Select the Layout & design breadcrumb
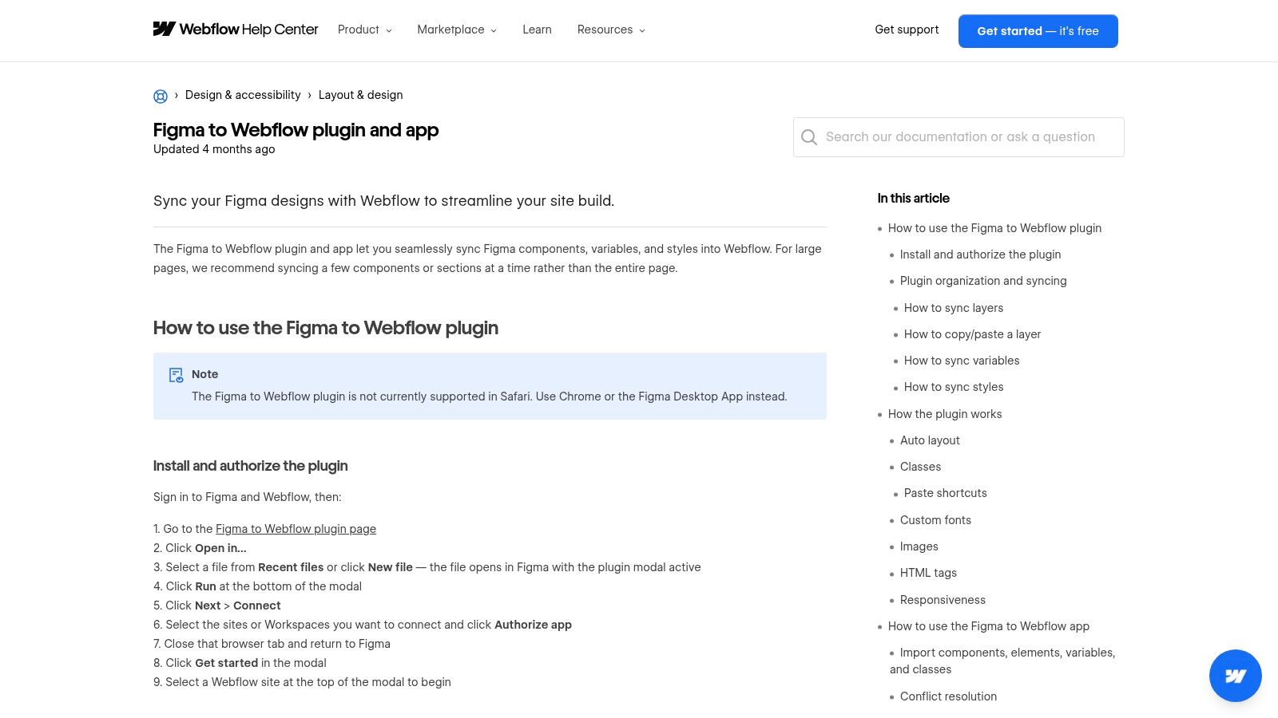This screenshot has width=1278, height=718. pyautogui.click(x=360, y=95)
